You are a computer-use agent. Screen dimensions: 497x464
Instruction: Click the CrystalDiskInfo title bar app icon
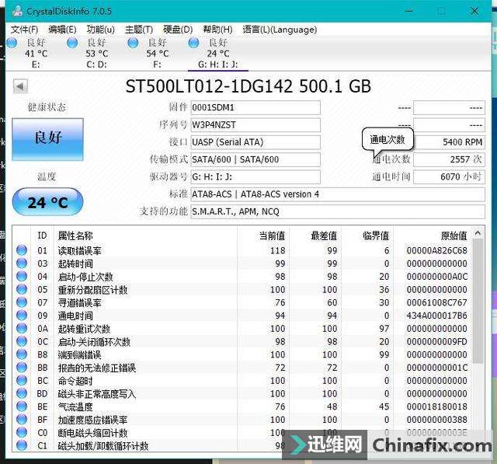point(16,11)
